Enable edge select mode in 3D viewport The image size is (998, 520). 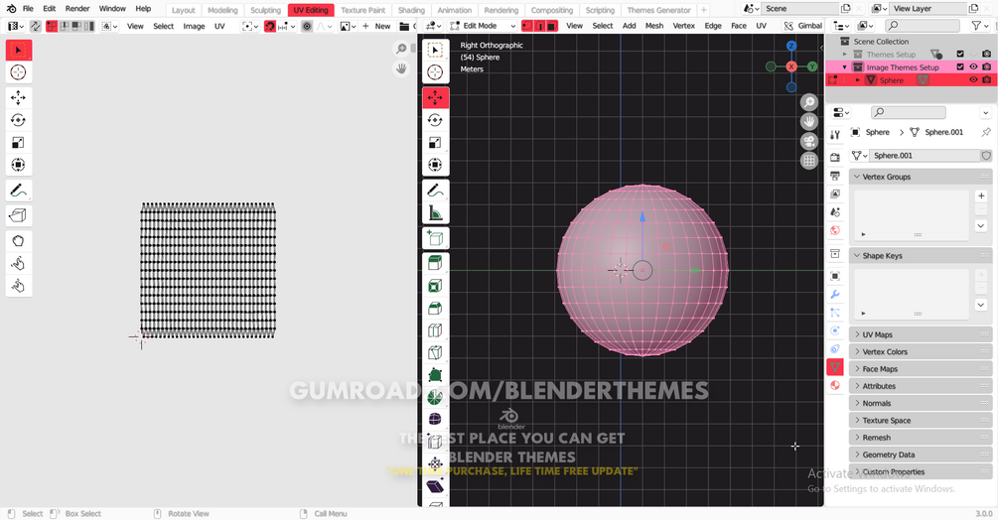(540, 26)
